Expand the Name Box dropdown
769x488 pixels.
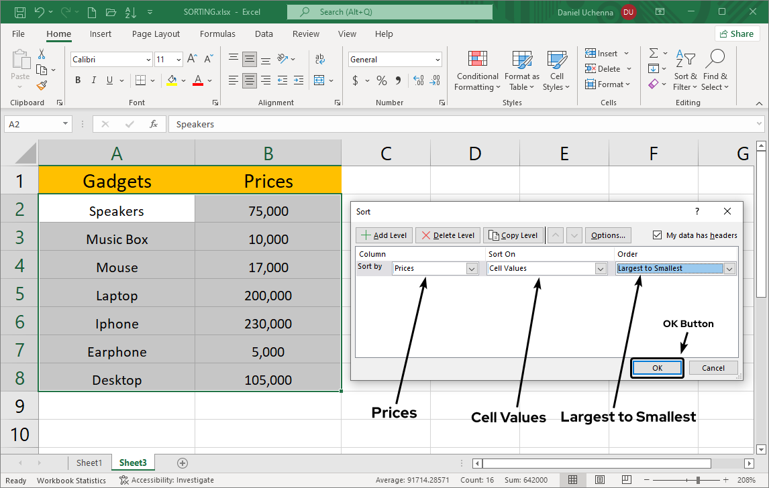pos(65,124)
